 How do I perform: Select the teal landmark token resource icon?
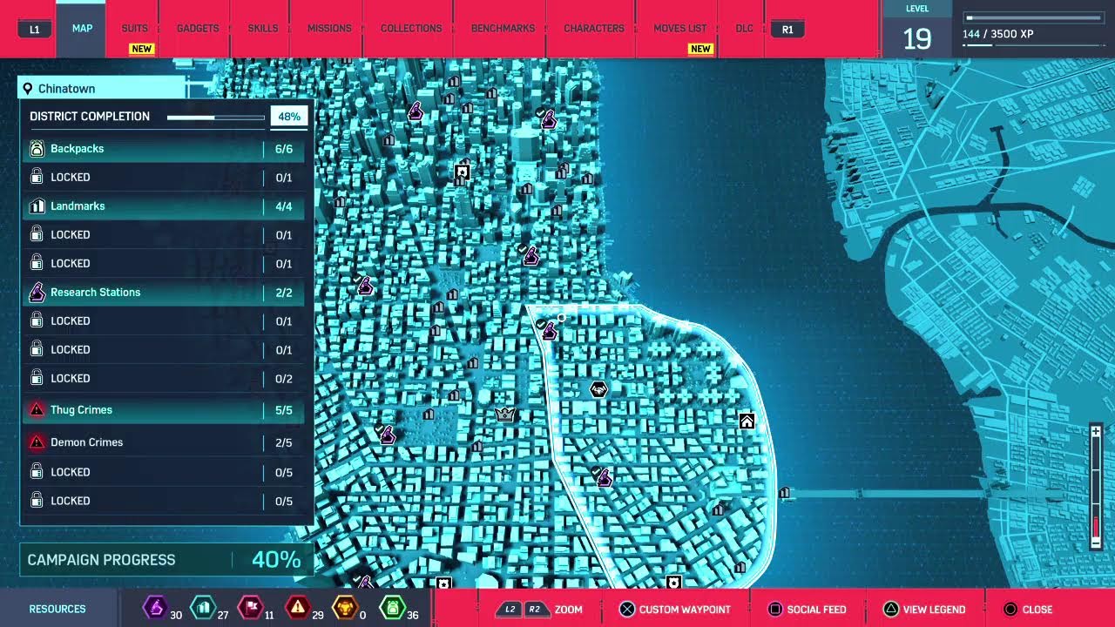point(202,607)
